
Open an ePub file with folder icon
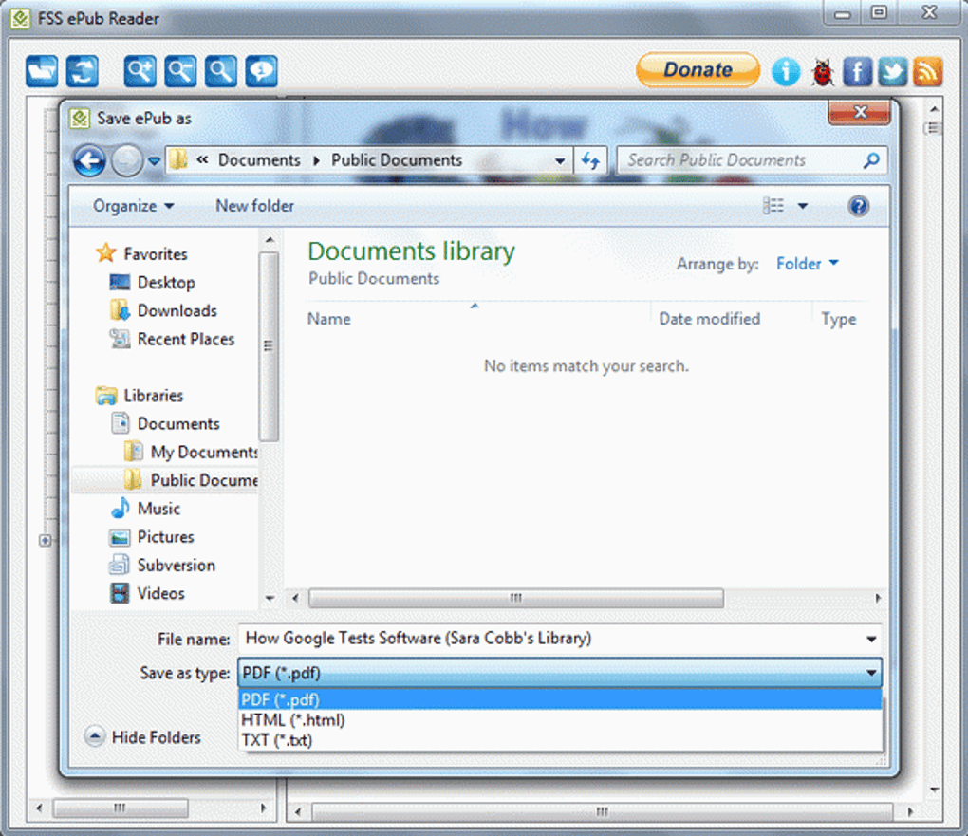[x=42, y=71]
